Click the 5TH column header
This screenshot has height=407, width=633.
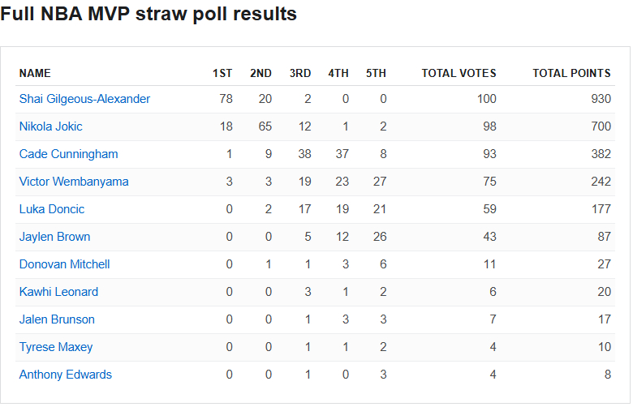376,73
